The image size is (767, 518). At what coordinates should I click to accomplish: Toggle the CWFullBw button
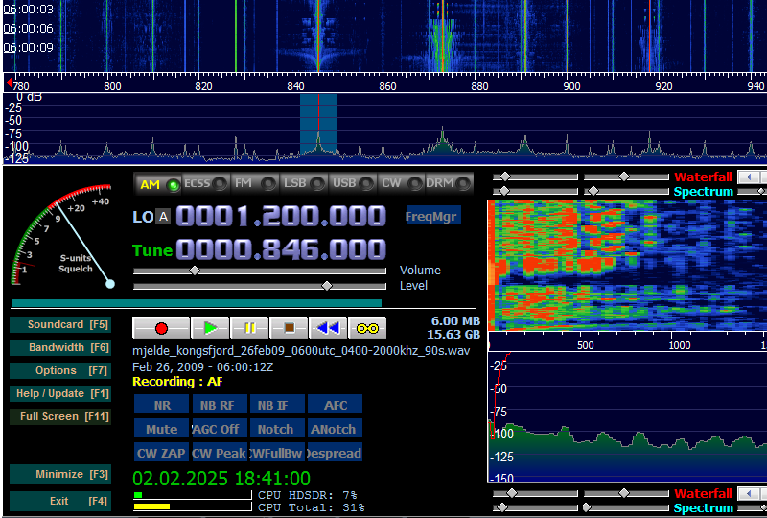coord(277,453)
